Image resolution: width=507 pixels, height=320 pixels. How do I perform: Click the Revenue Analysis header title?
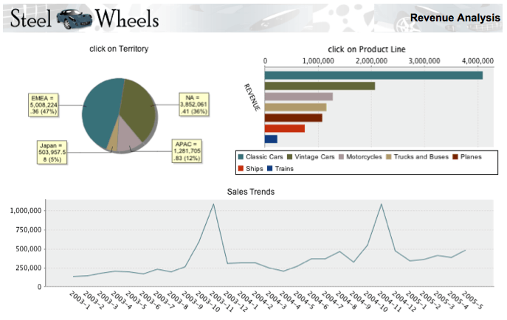tap(455, 18)
